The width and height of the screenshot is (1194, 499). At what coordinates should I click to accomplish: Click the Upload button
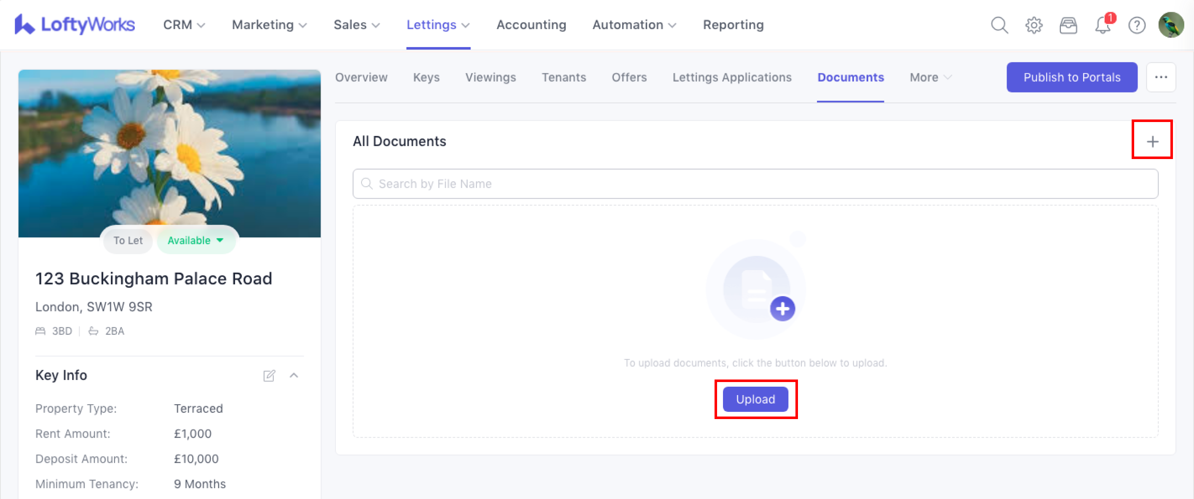(x=755, y=399)
